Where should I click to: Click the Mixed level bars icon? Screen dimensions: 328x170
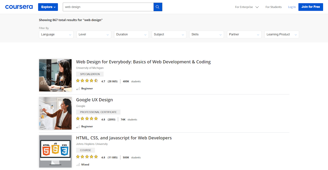[x=78, y=164]
